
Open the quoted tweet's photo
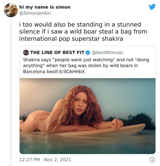tap(87, 115)
